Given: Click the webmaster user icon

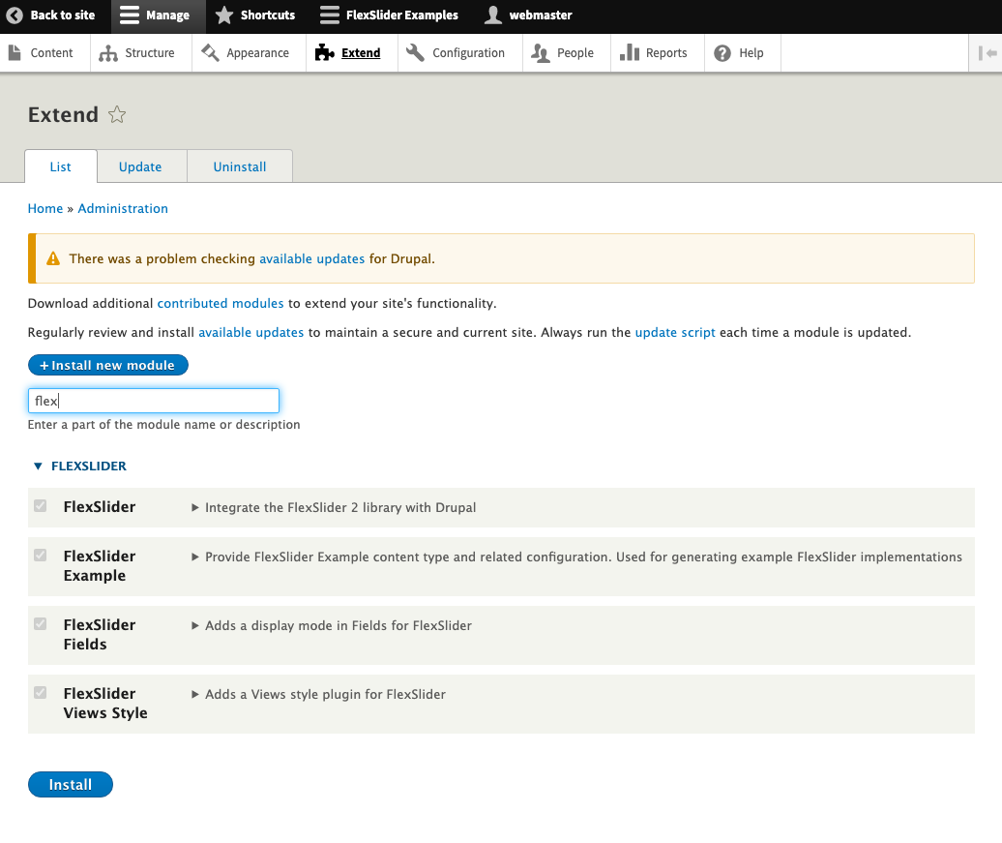Looking at the screenshot, I should coord(492,15).
